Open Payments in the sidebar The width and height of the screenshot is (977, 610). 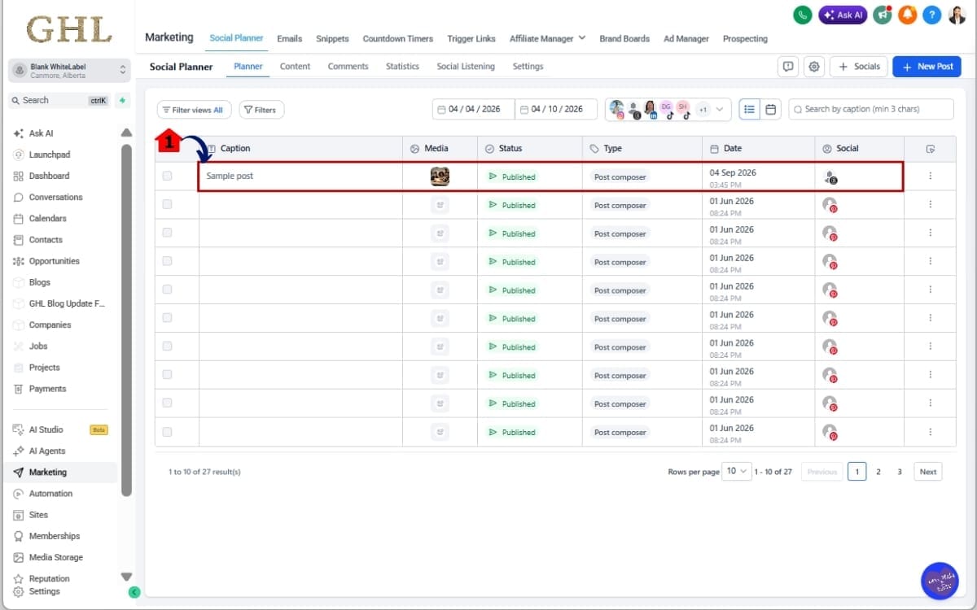click(x=47, y=389)
